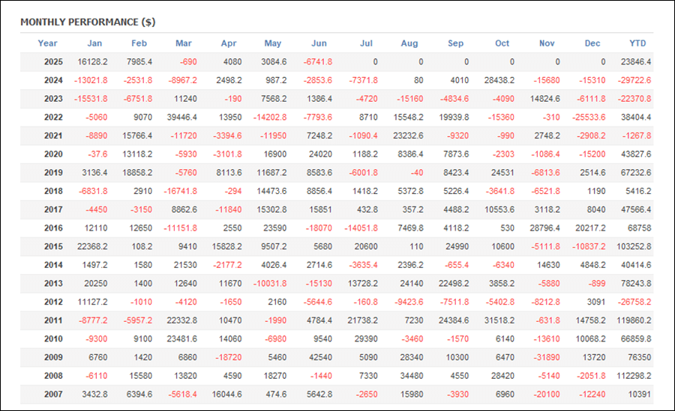Viewport: 675px width, 411px height.
Task: Click the 2008 August value 34480
Action: pos(412,376)
